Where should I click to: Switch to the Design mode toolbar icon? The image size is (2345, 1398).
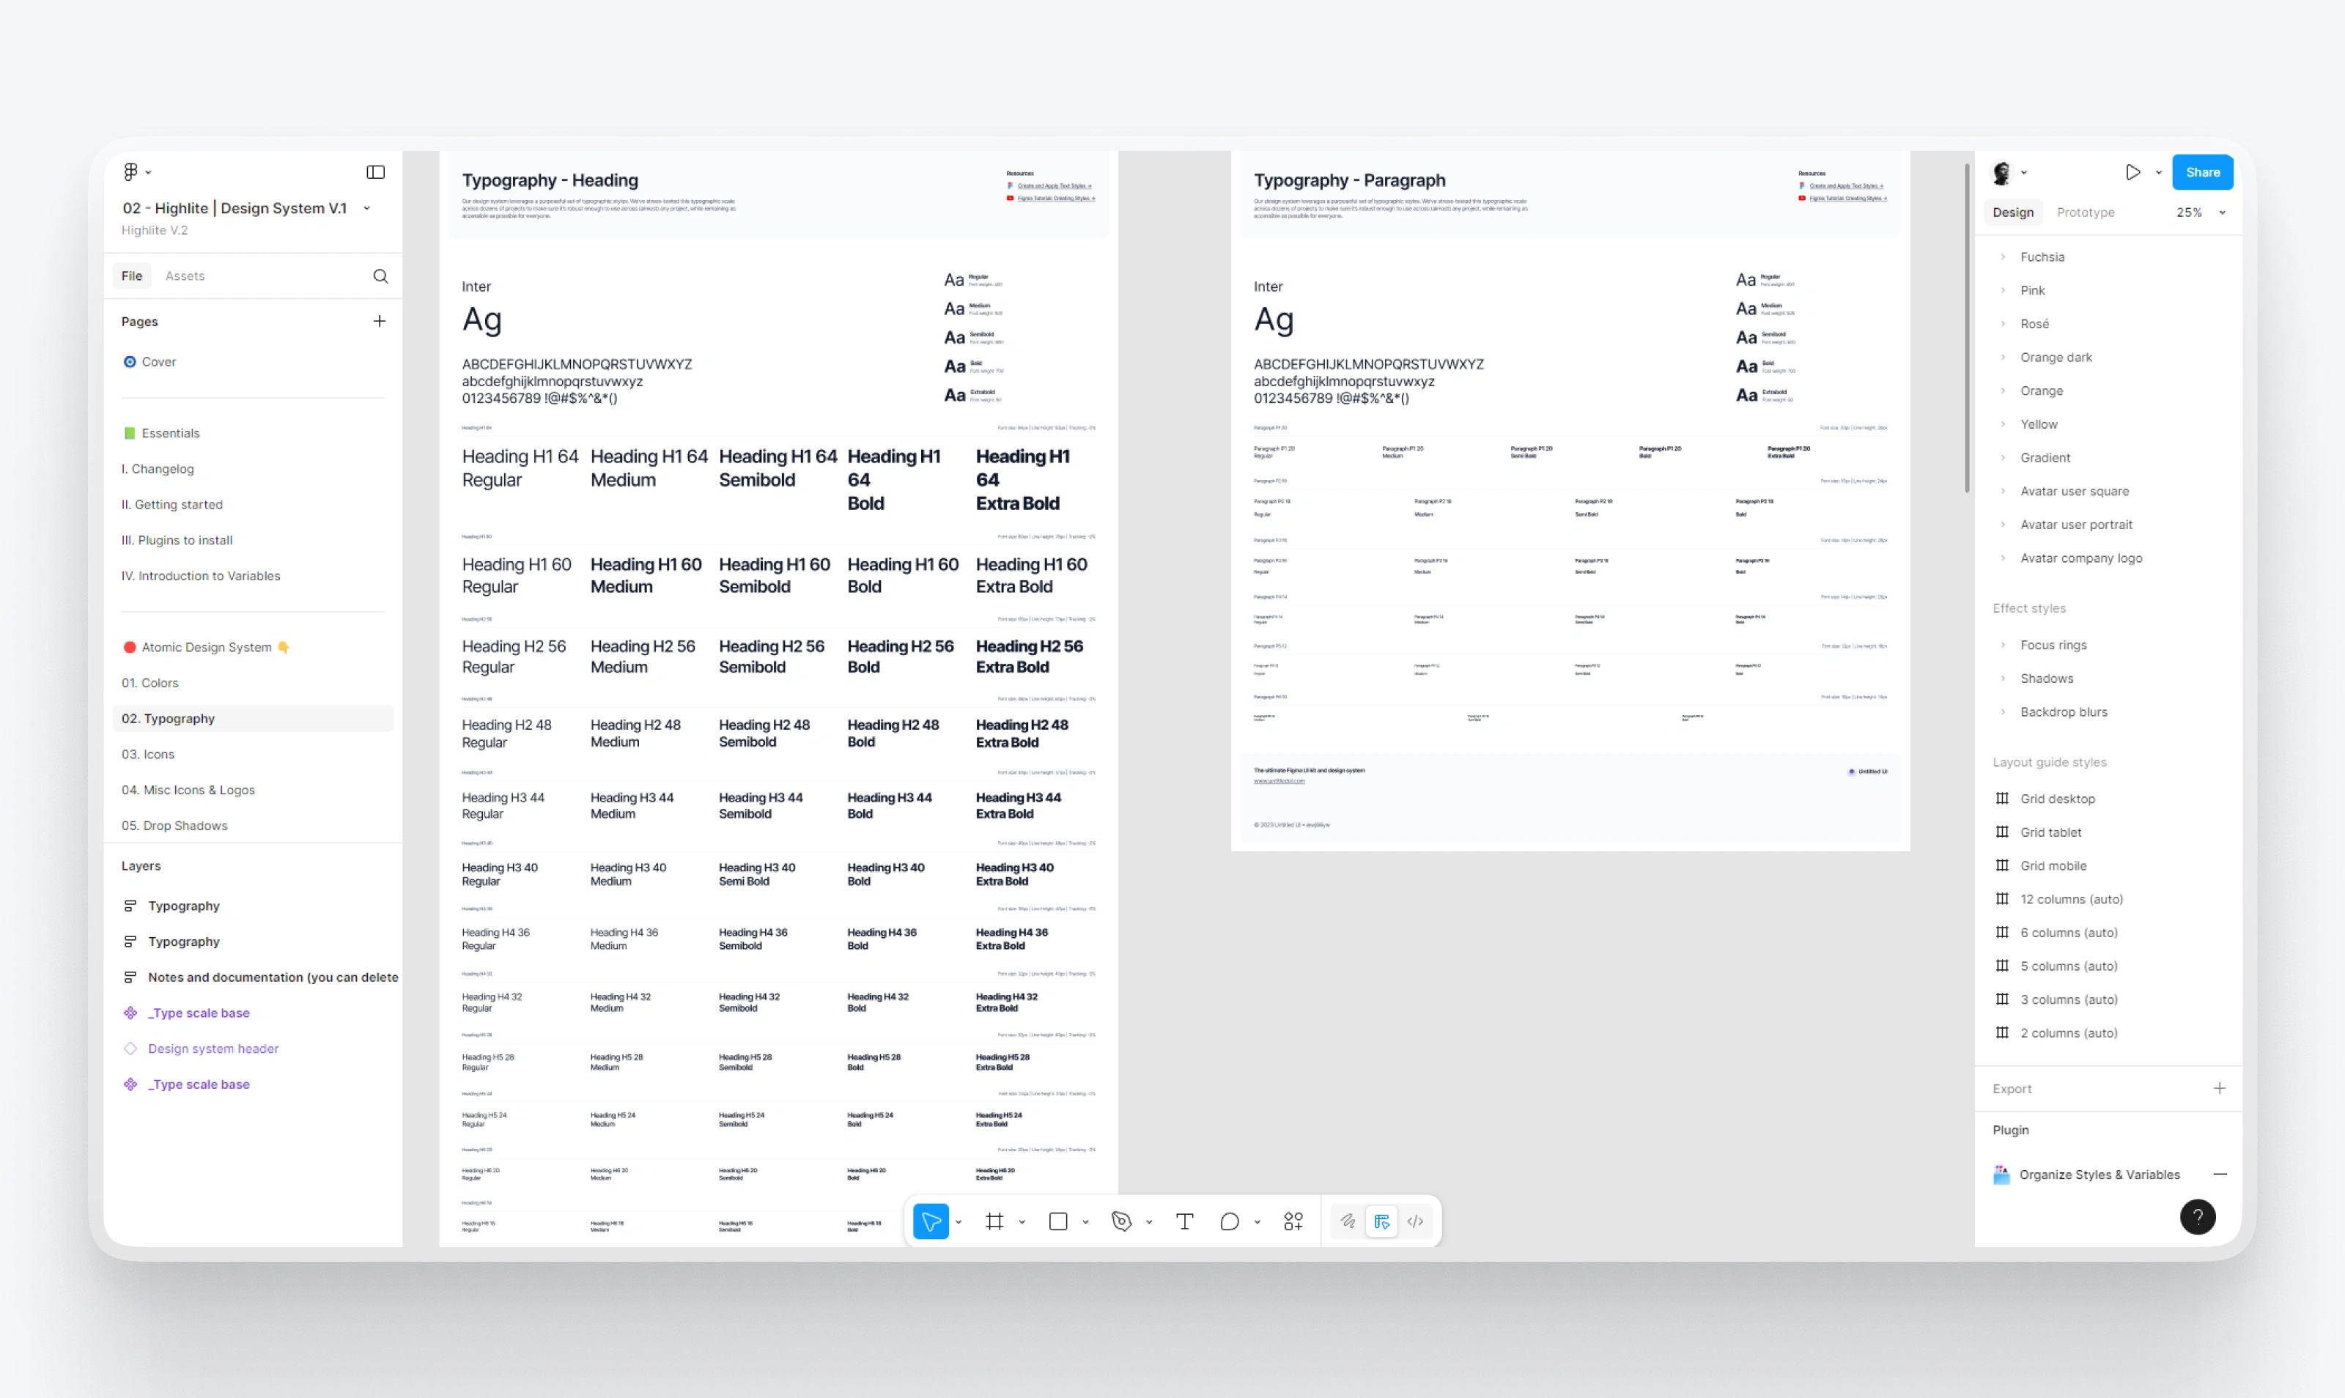tap(1381, 1221)
